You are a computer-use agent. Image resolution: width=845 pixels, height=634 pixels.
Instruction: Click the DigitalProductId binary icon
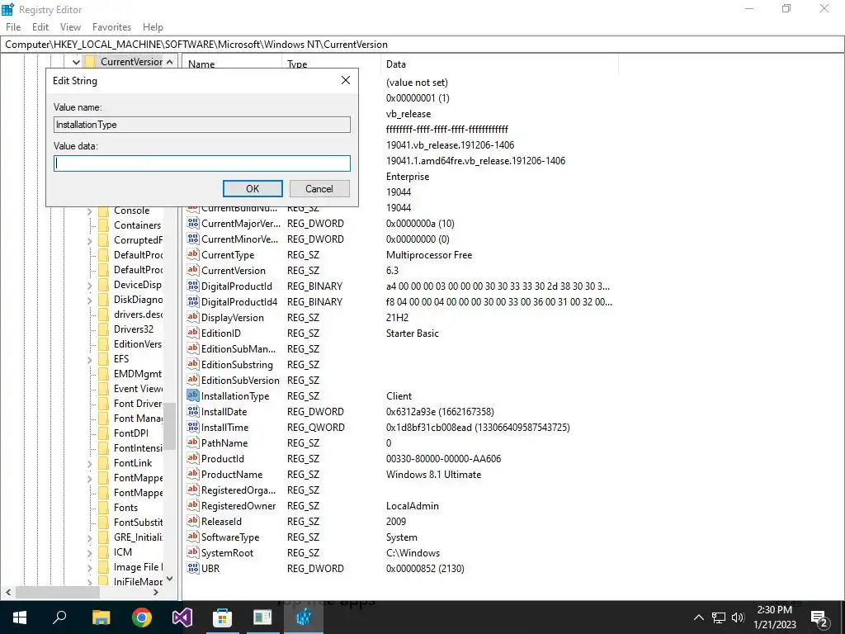[192, 286]
